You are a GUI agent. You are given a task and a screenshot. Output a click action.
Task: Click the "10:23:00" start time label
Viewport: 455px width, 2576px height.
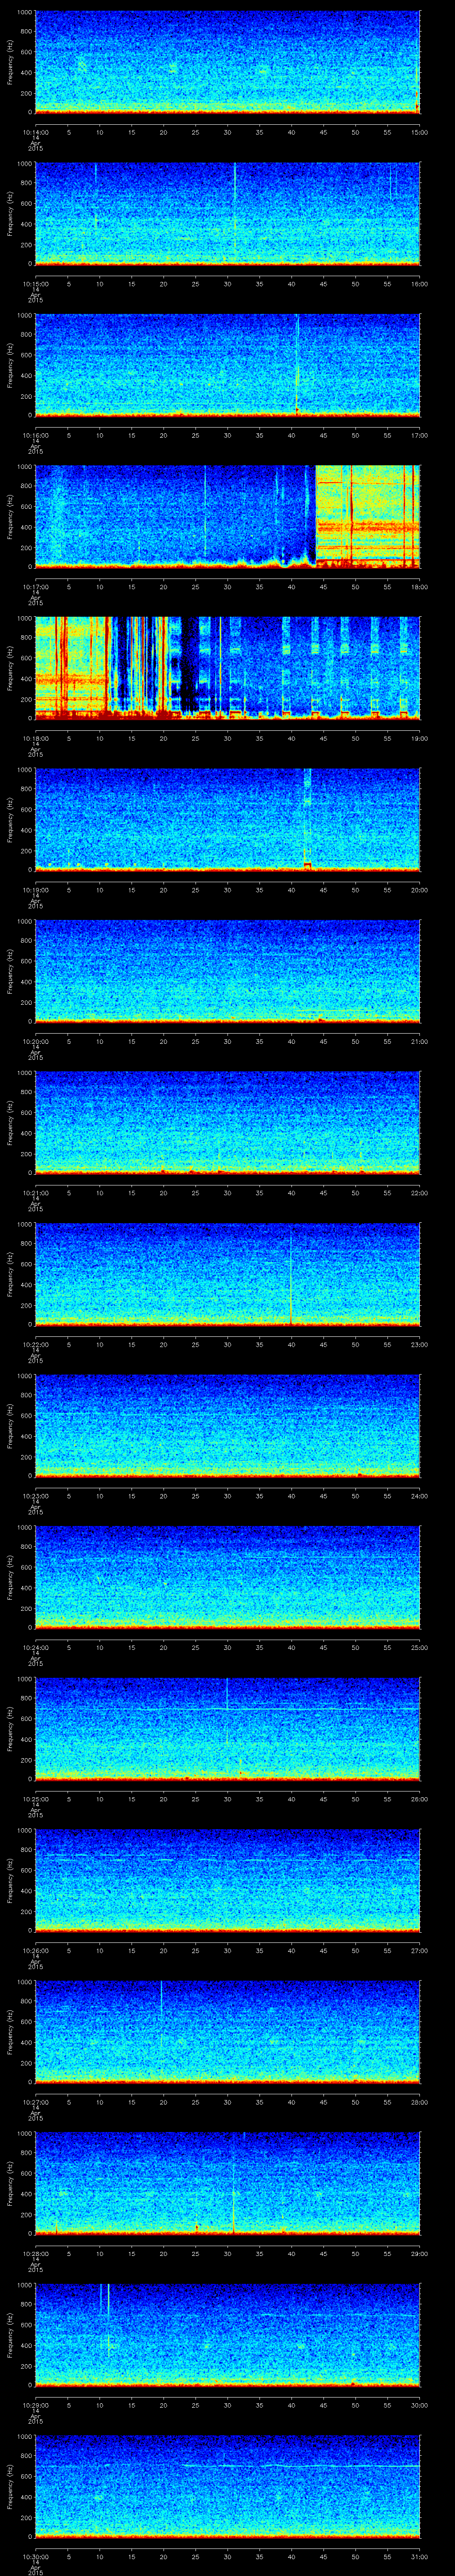coord(35,1495)
